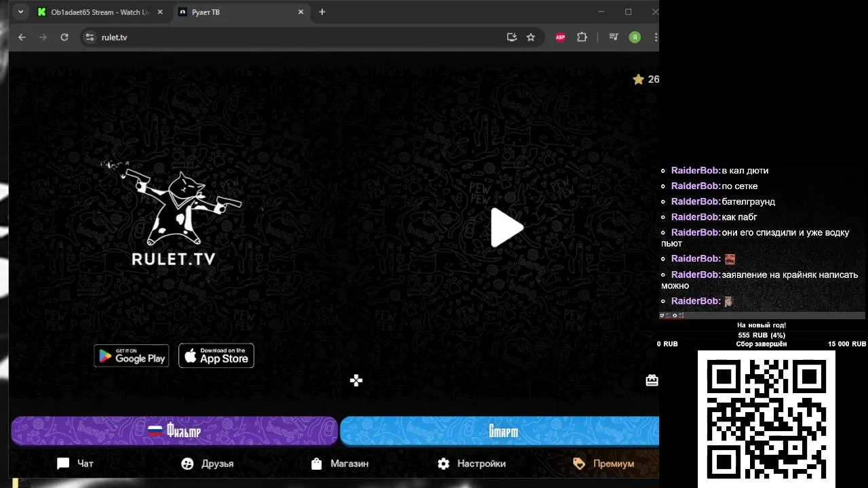Open the Настройки tab
The height and width of the screenshot is (488, 868).
pyautogui.click(x=471, y=464)
